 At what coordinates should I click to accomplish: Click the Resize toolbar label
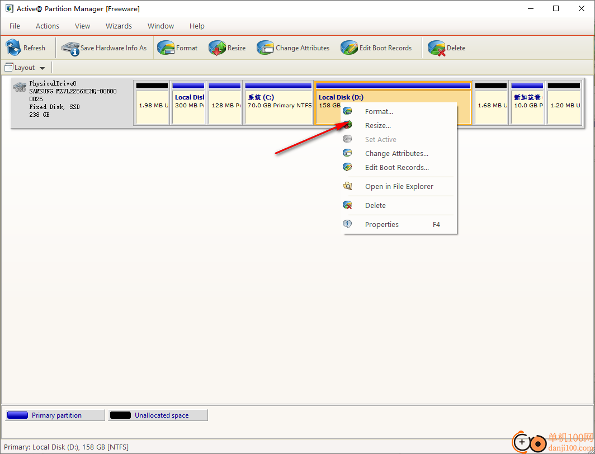[237, 48]
